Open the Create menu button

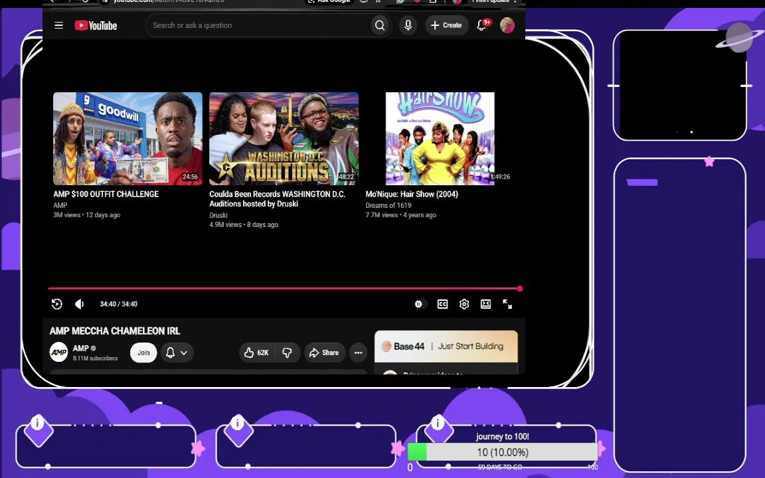pyautogui.click(x=446, y=25)
